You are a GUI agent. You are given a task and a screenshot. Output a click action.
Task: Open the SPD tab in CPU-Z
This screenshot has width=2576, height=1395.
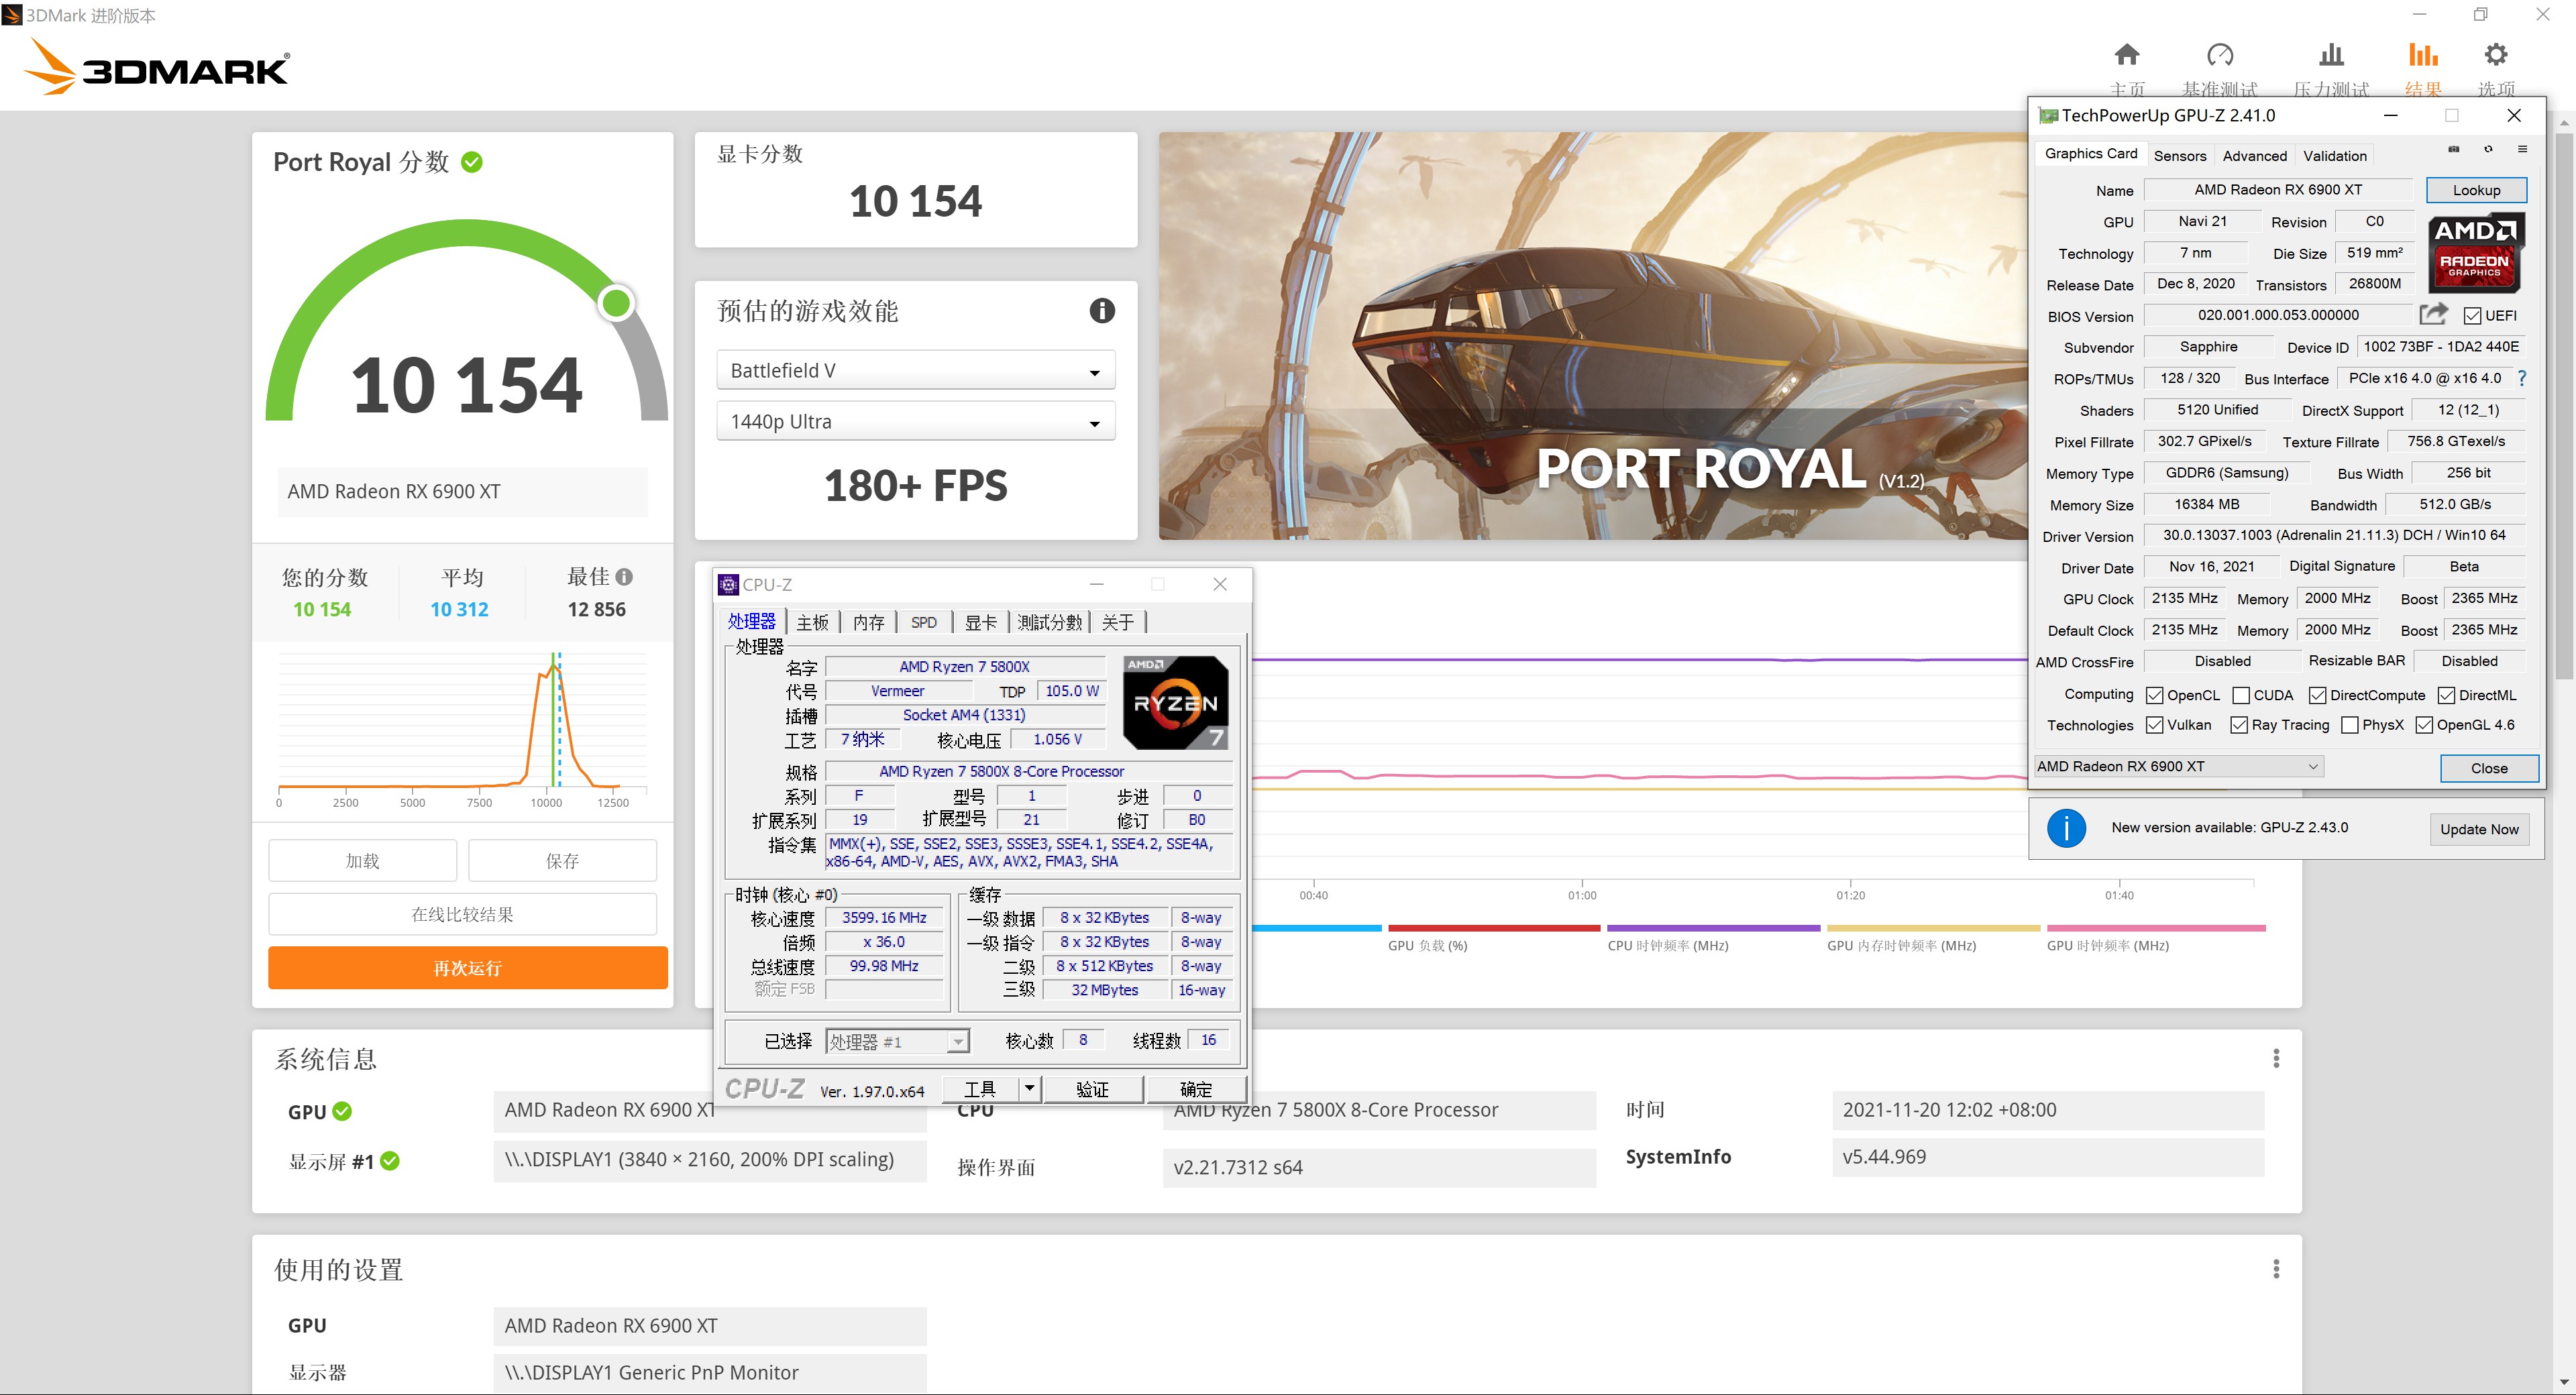[x=923, y=621]
